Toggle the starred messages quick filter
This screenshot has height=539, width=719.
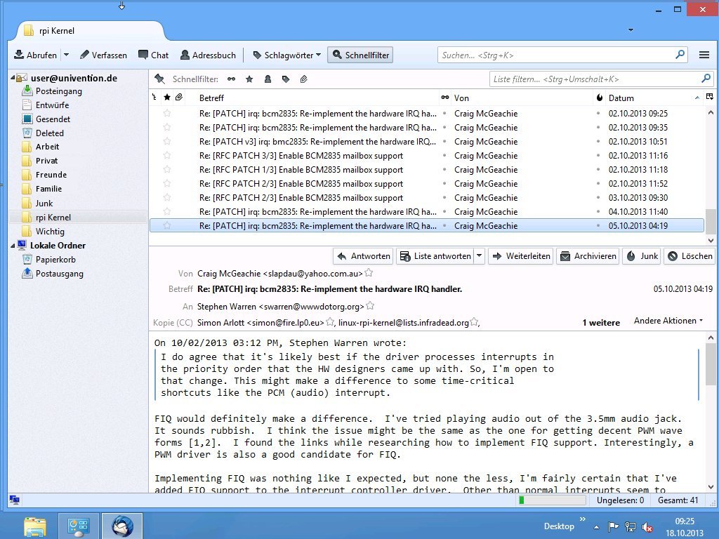point(249,79)
